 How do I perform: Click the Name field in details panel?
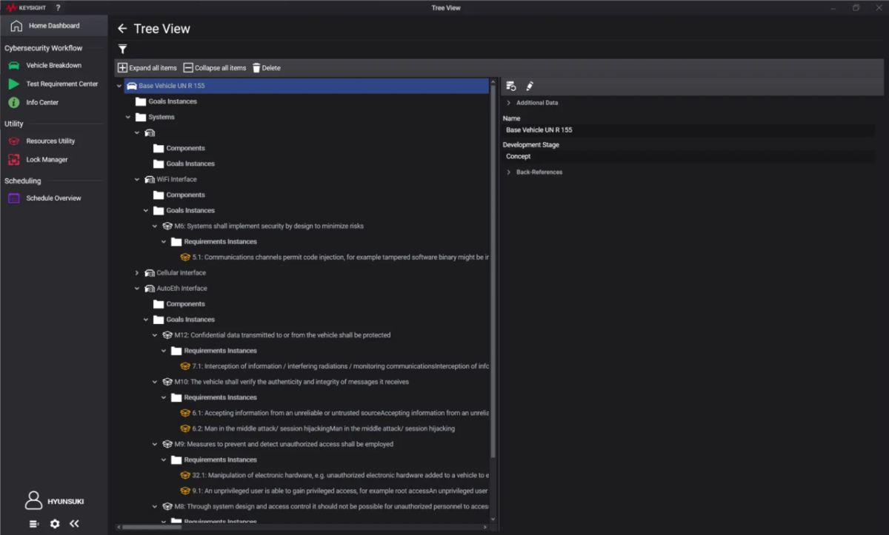(687, 130)
